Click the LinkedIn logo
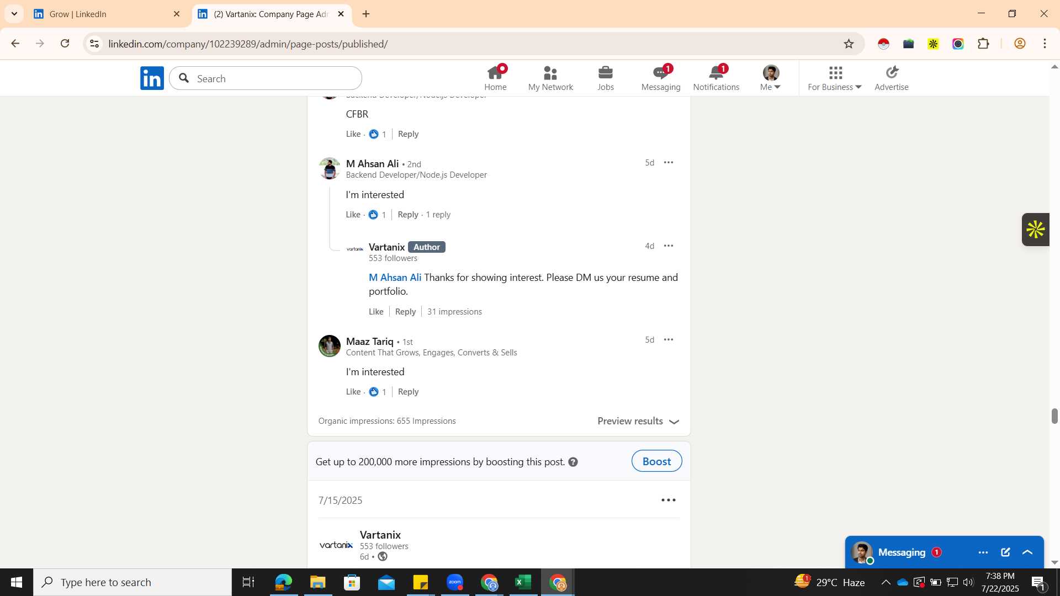 pos(152,78)
